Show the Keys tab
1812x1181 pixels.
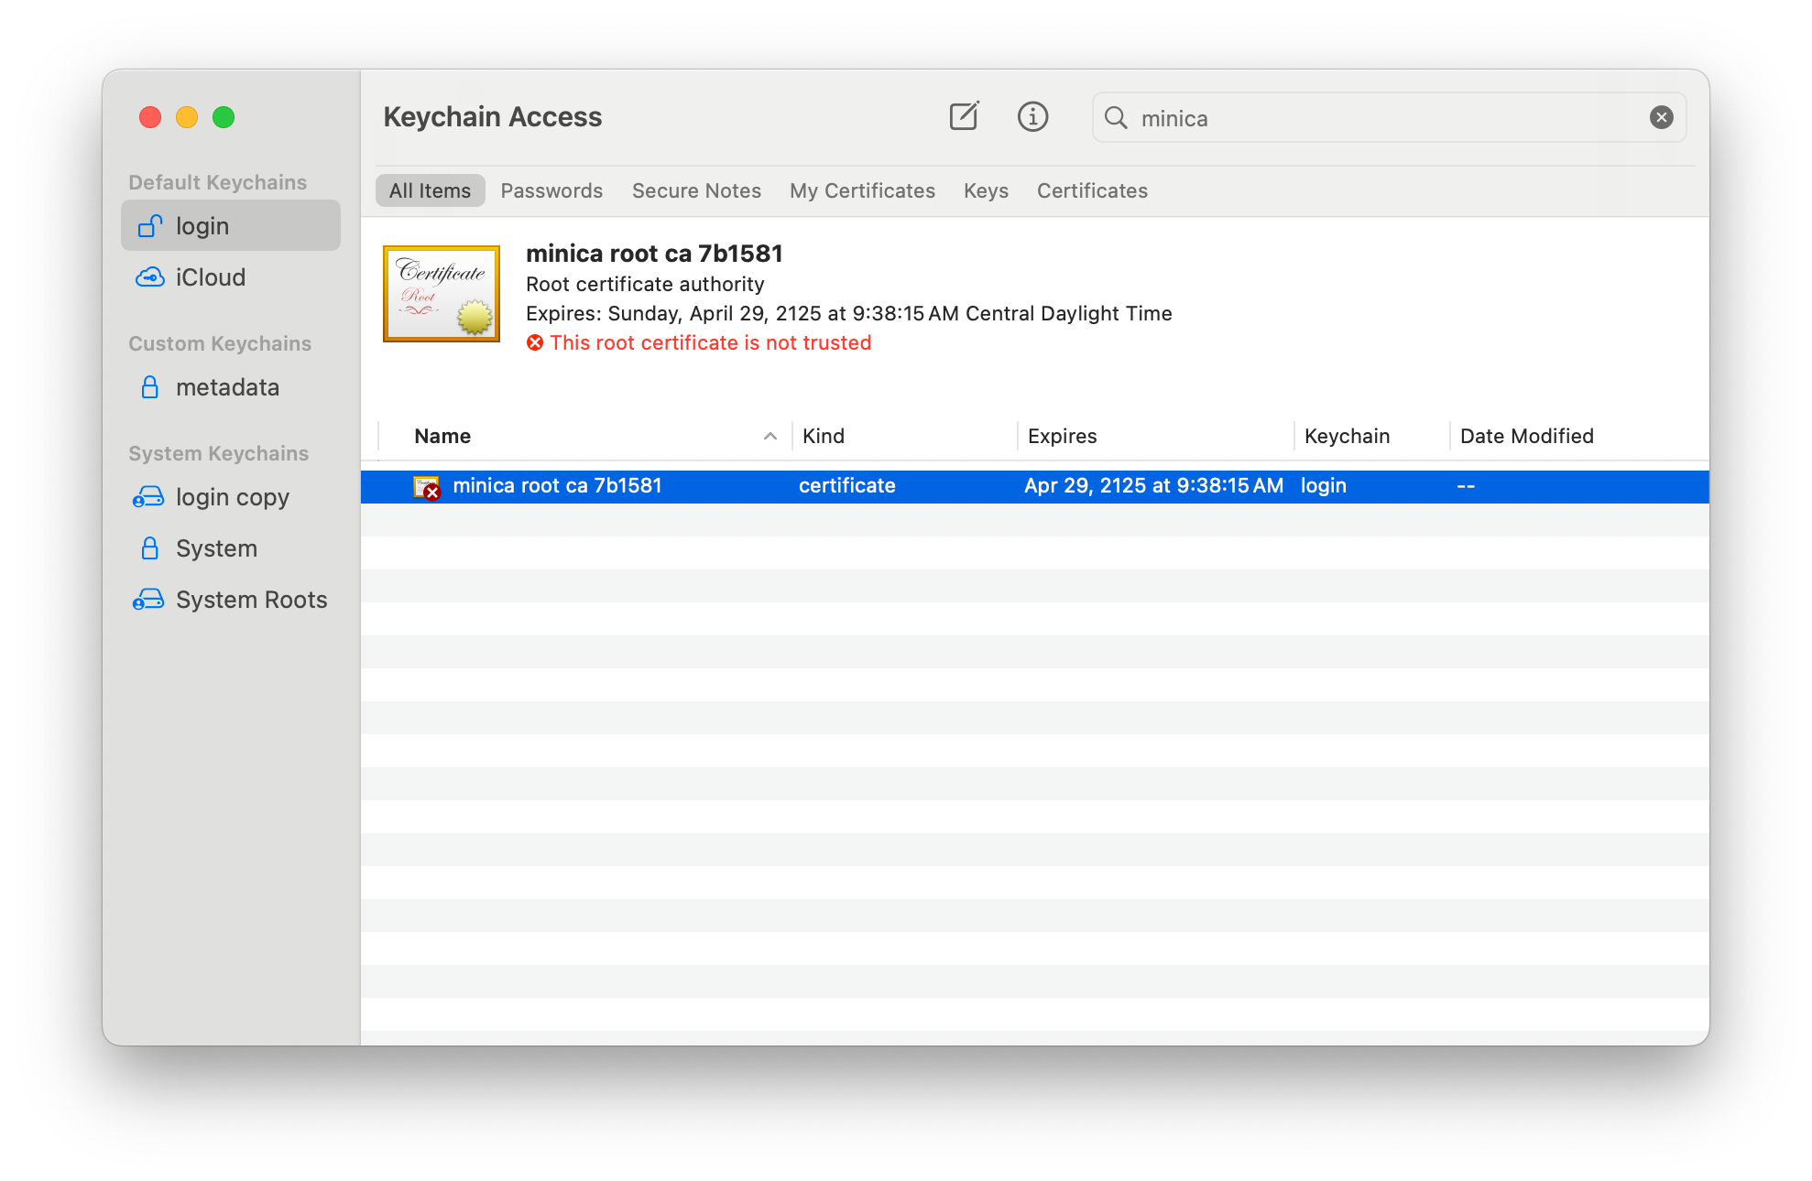pos(986,190)
